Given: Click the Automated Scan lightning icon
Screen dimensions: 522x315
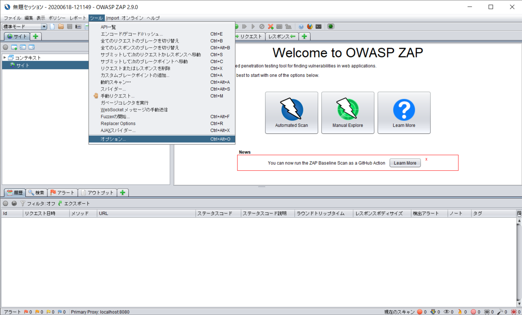Looking at the screenshot, I should 291,109.
